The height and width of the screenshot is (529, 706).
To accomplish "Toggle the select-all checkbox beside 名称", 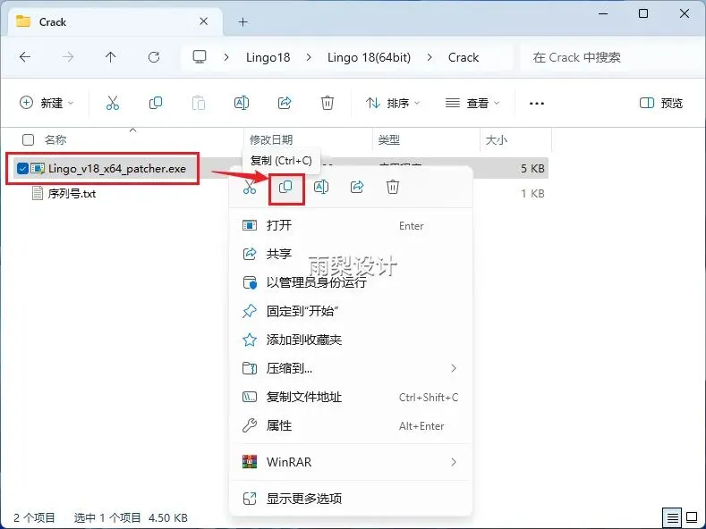I will (x=28, y=140).
